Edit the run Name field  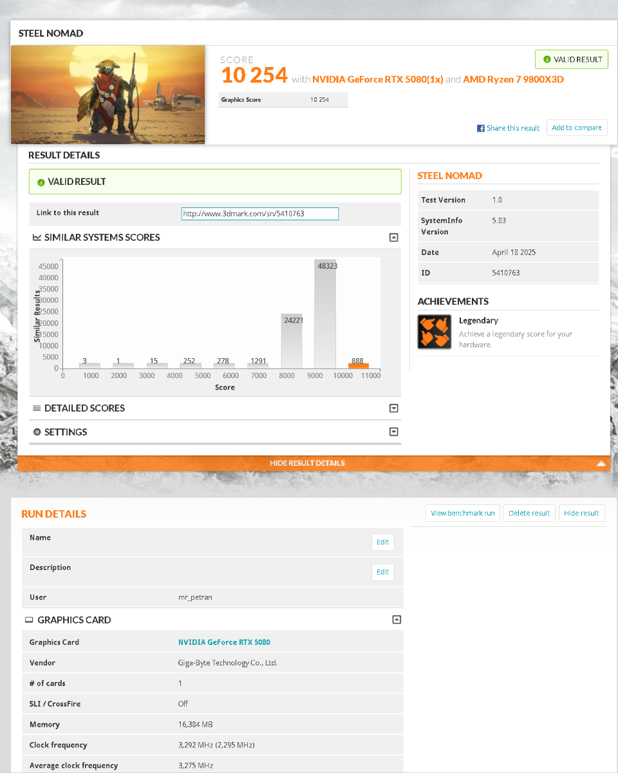tap(383, 542)
